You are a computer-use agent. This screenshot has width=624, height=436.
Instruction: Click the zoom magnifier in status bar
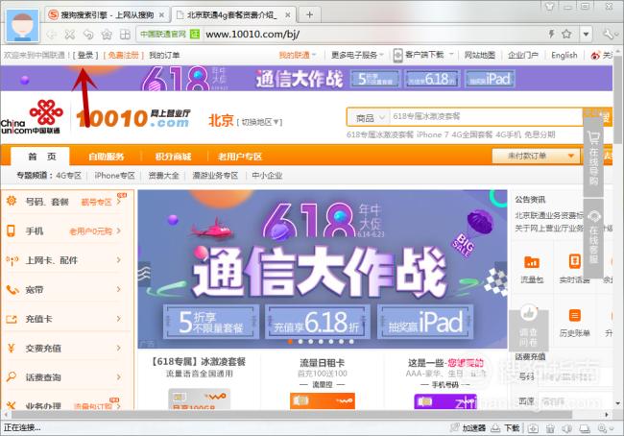pyautogui.click(x=603, y=428)
